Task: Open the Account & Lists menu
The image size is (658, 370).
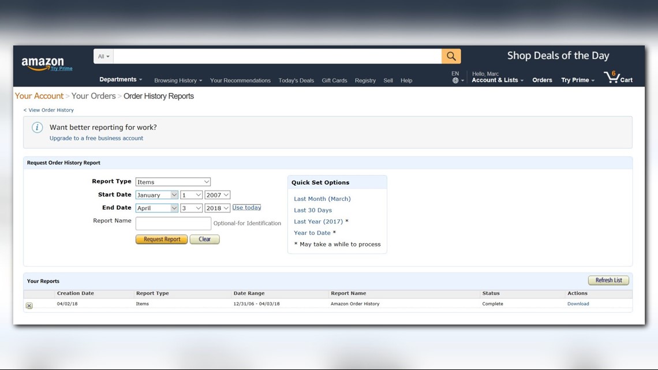Action: coord(497,80)
